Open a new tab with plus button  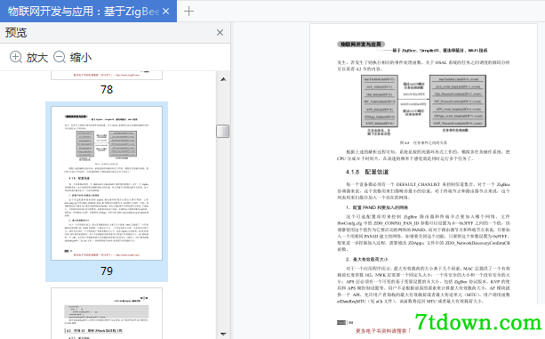tap(188, 12)
